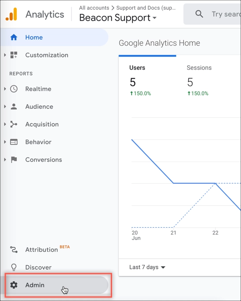The height and width of the screenshot is (301, 241).
Task: Click the Conversions flag icon
Action: click(x=14, y=159)
